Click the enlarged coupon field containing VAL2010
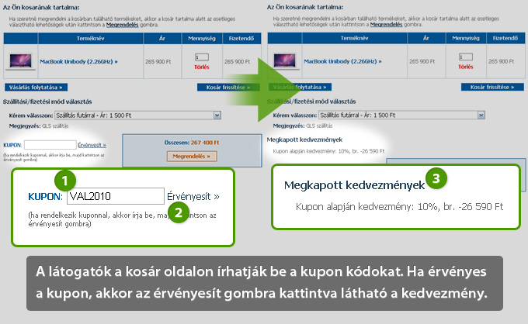This screenshot has height=324, width=528. point(116,197)
